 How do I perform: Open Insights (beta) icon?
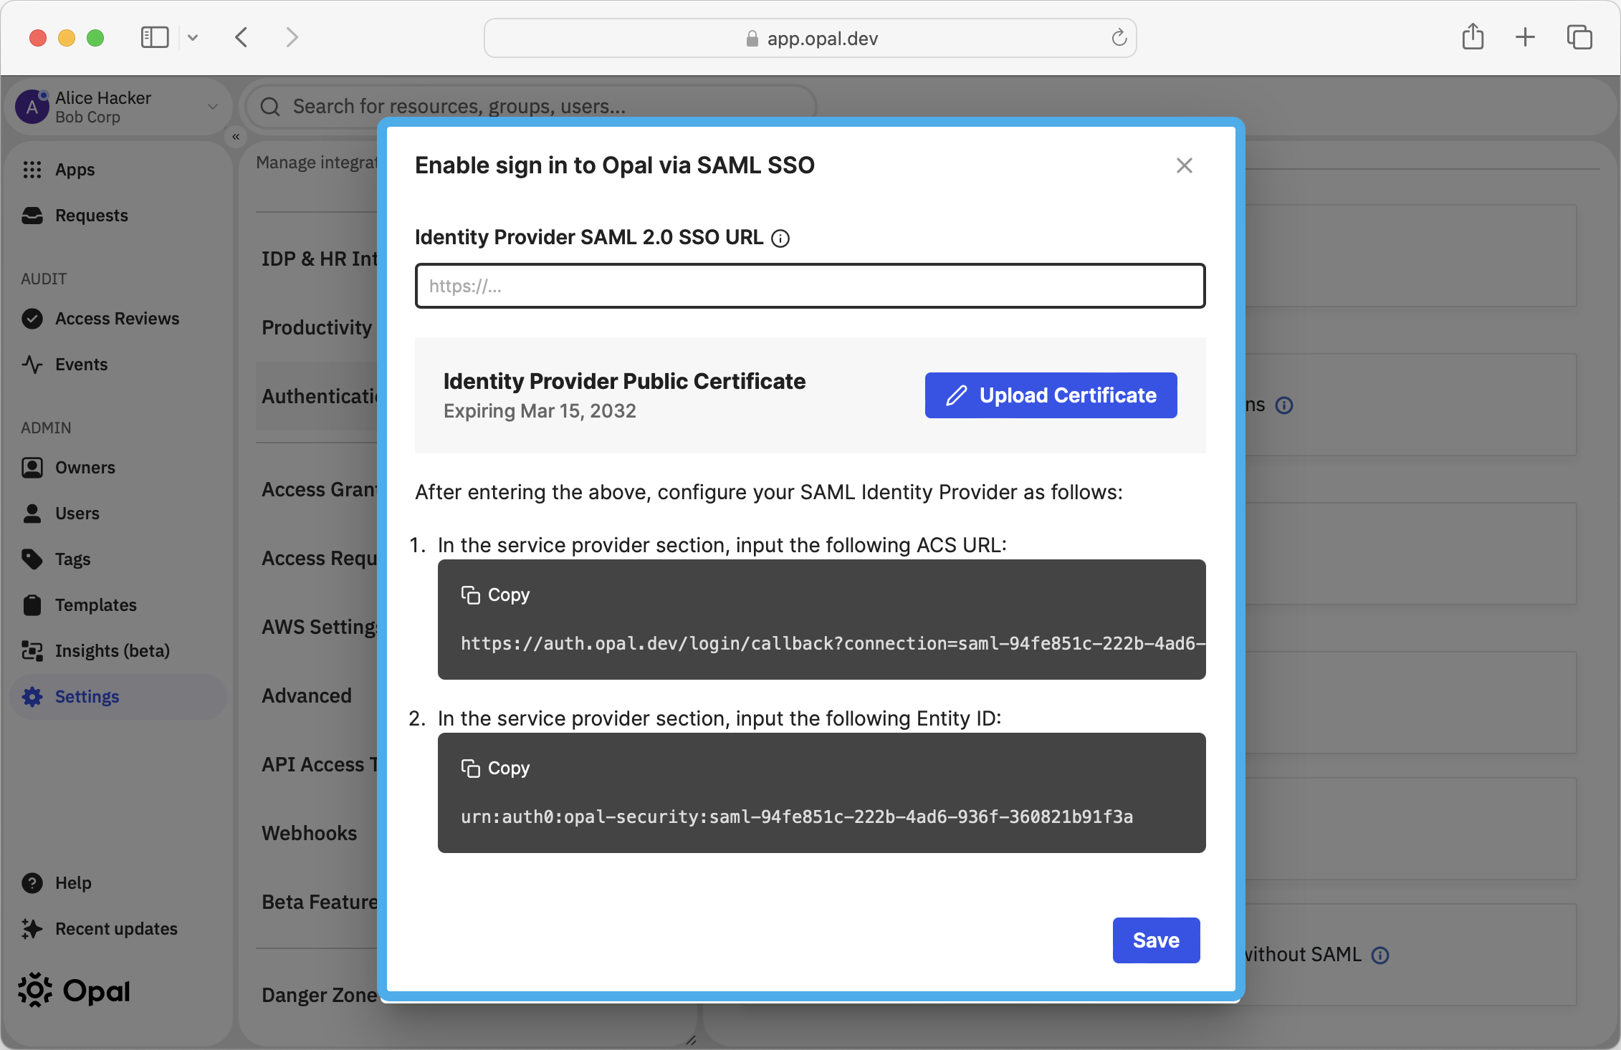point(32,651)
